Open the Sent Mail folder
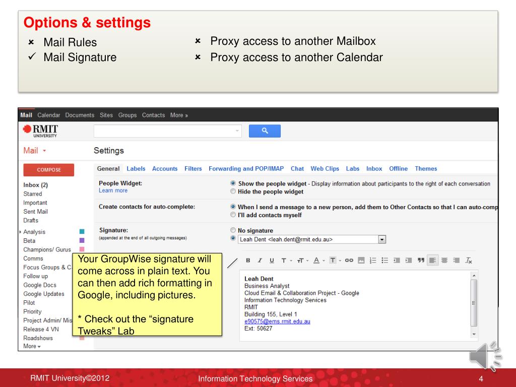The image size is (516, 387). [x=36, y=212]
